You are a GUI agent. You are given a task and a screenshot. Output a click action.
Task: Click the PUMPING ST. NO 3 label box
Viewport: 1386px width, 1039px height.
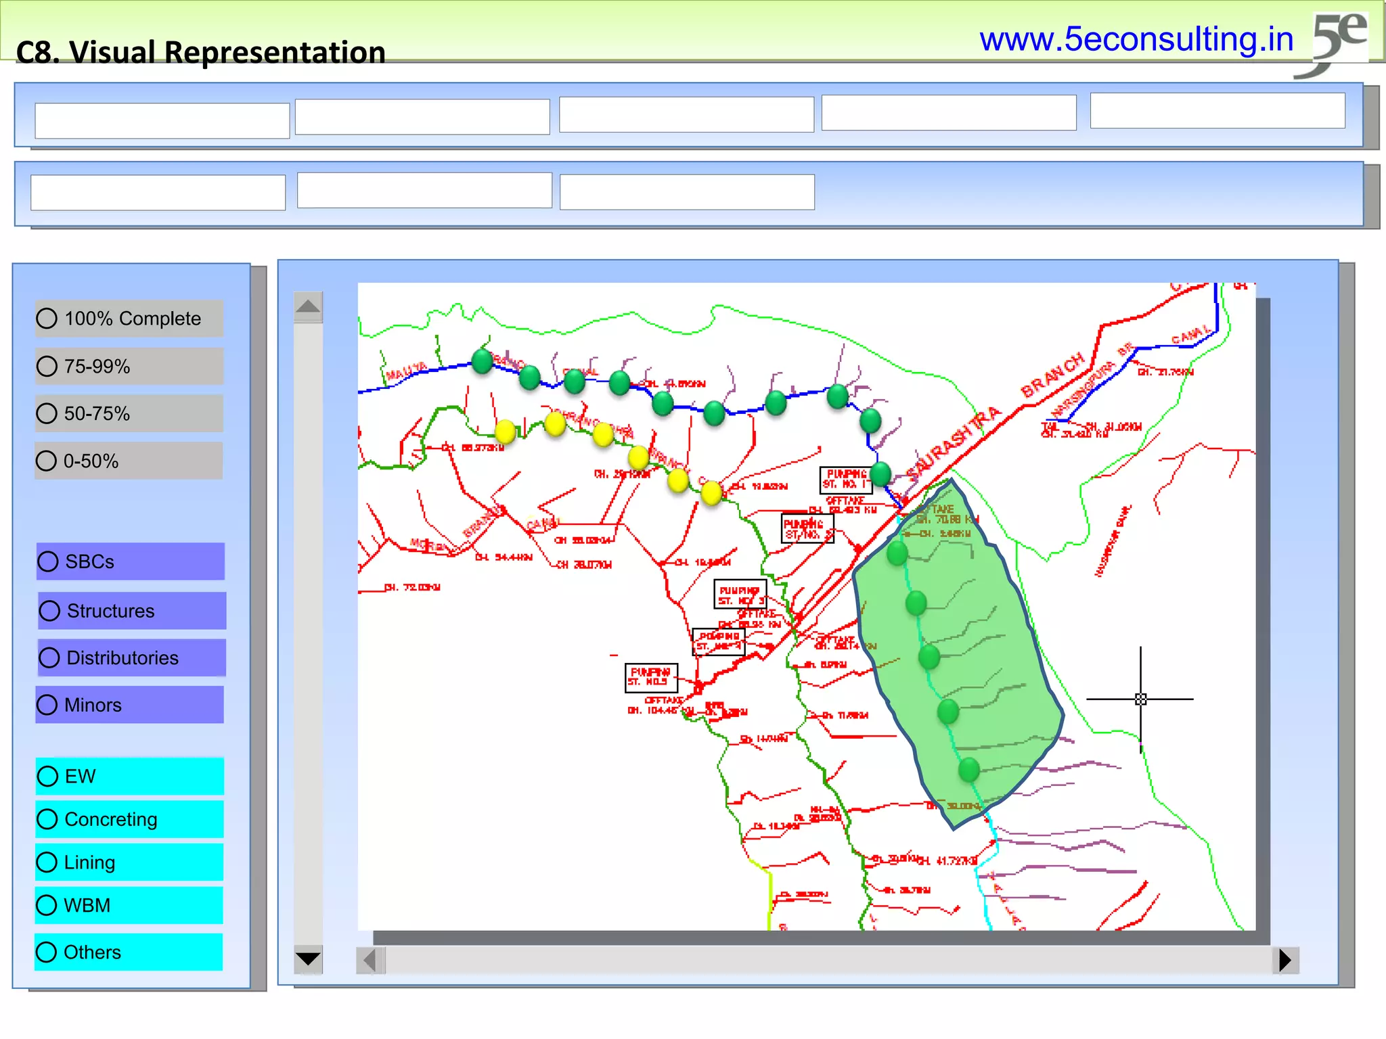point(740,594)
